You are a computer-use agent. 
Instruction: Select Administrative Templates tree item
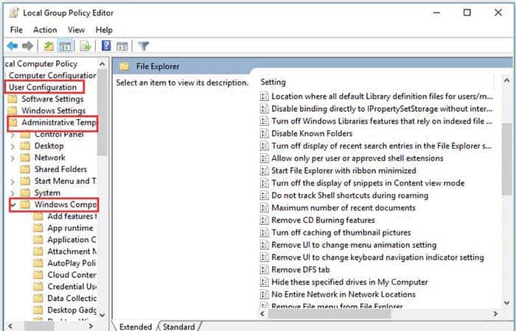[x=59, y=123]
